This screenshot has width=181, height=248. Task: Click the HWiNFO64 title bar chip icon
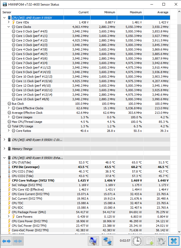[5, 4]
